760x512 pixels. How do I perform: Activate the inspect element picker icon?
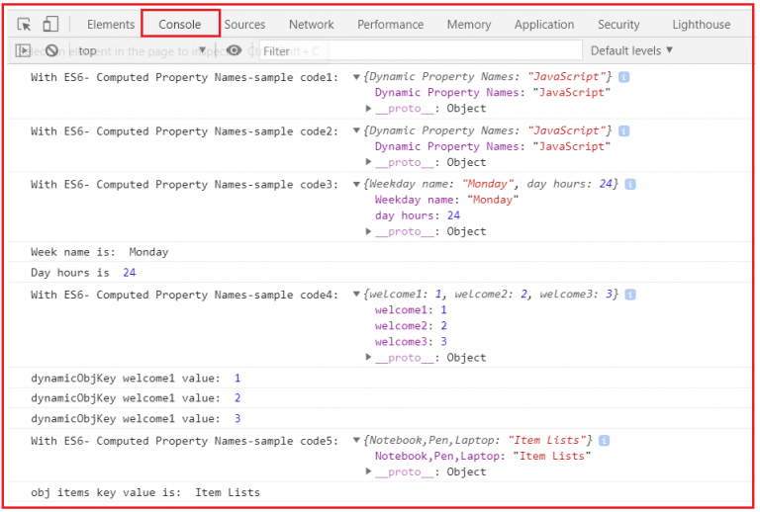[24, 24]
